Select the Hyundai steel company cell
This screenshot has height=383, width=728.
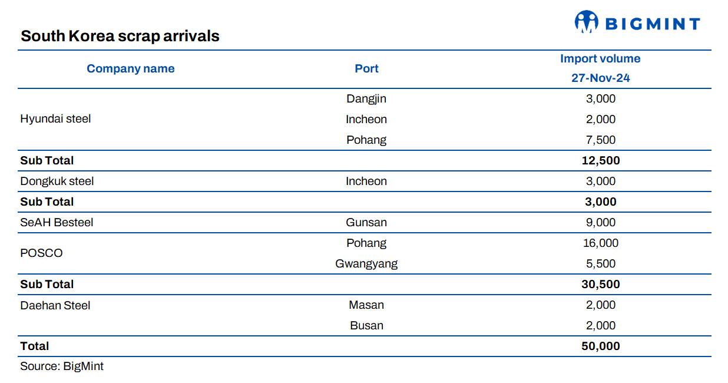coord(55,119)
